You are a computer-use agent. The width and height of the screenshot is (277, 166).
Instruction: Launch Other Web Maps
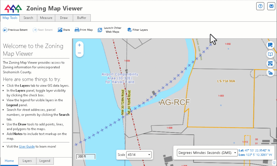[x=110, y=30]
